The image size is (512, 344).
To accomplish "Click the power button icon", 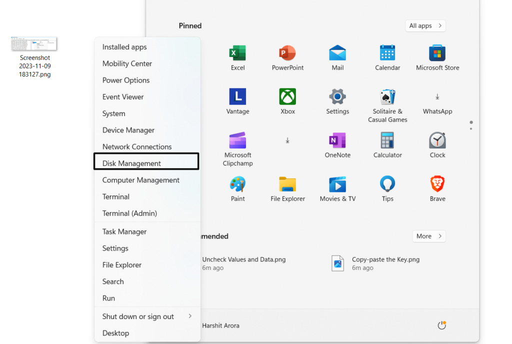I will coord(441,325).
